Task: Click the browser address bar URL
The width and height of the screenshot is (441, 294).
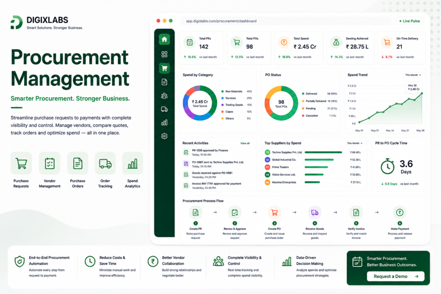Action: pos(221,21)
